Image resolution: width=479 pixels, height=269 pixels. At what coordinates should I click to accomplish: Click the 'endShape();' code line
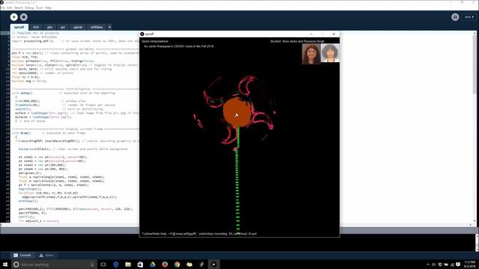pos(28,201)
